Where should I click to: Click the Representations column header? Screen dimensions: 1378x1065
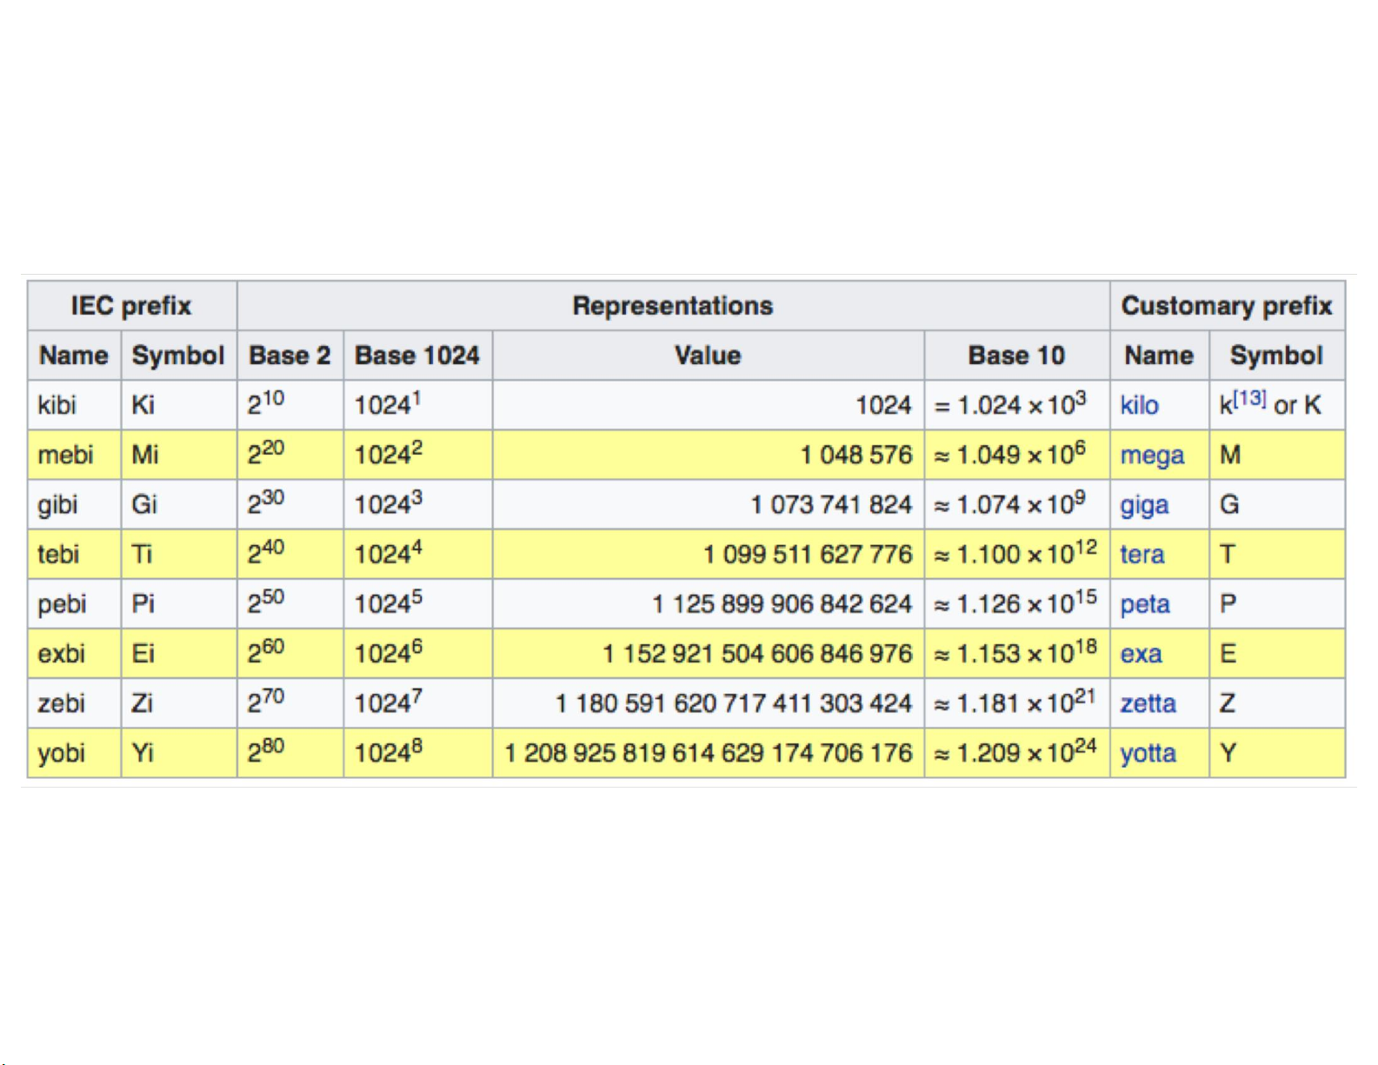(x=672, y=306)
